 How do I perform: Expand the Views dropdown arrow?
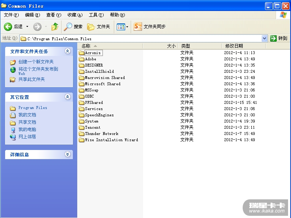pos(127,27)
